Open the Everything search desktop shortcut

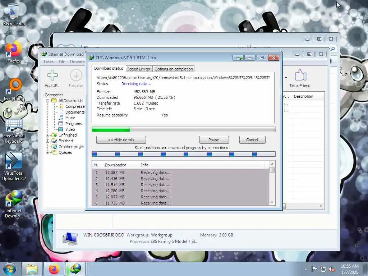(x=14, y=89)
